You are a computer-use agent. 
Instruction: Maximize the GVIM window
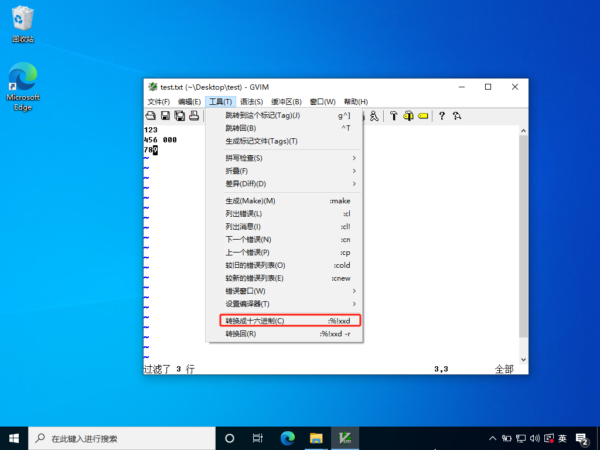488,87
